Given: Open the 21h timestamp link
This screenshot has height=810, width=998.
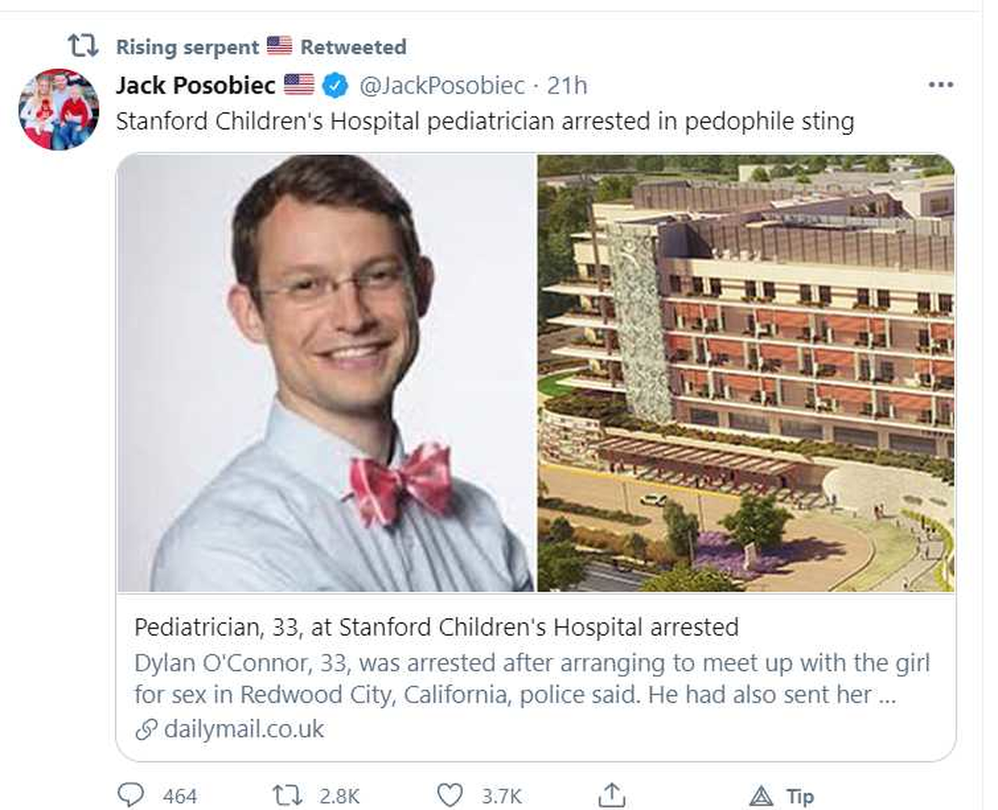Looking at the screenshot, I should tap(567, 85).
